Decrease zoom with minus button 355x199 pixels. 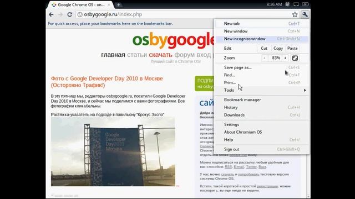tap(264, 58)
